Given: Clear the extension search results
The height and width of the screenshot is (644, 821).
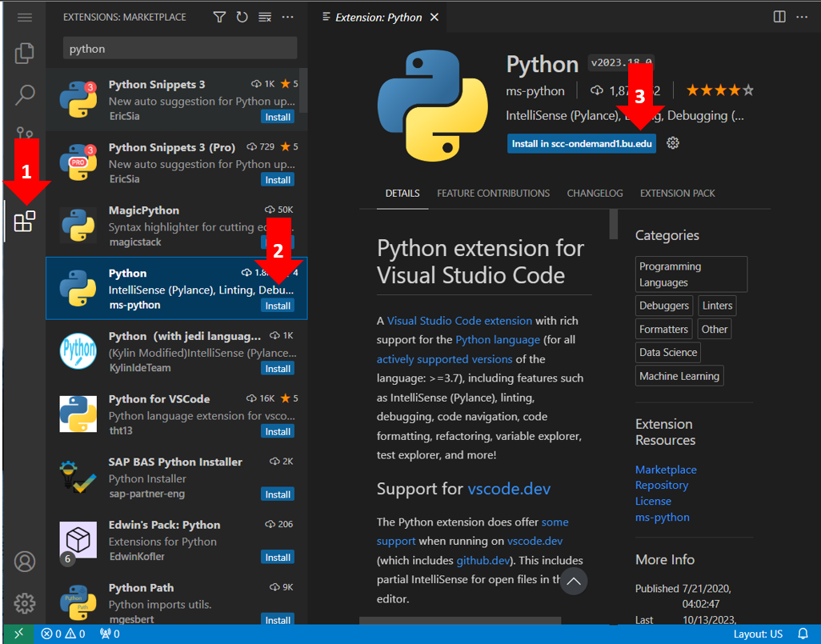Looking at the screenshot, I should click(x=264, y=16).
